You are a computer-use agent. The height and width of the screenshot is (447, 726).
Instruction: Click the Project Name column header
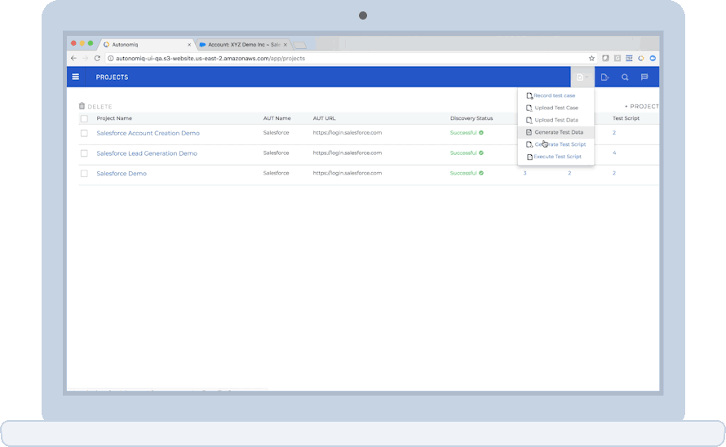tap(114, 118)
